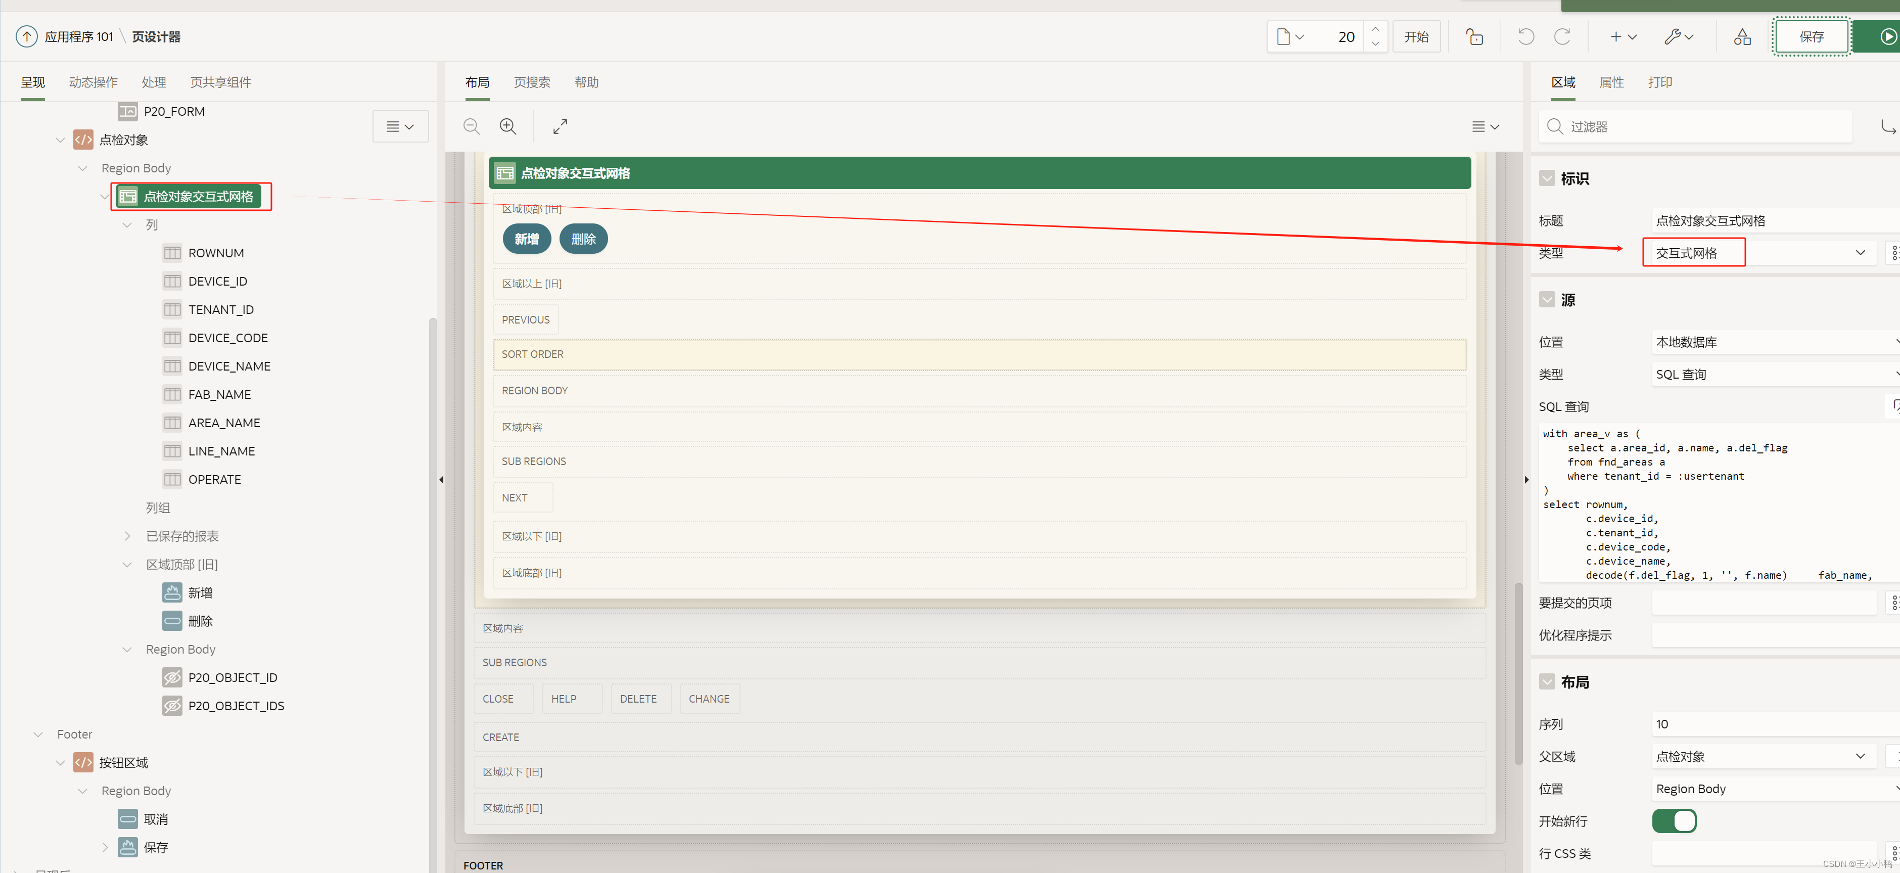Image resolution: width=1900 pixels, height=873 pixels.
Task: Switch to the 属性 tab
Action: pyautogui.click(x=1611, y=82)
